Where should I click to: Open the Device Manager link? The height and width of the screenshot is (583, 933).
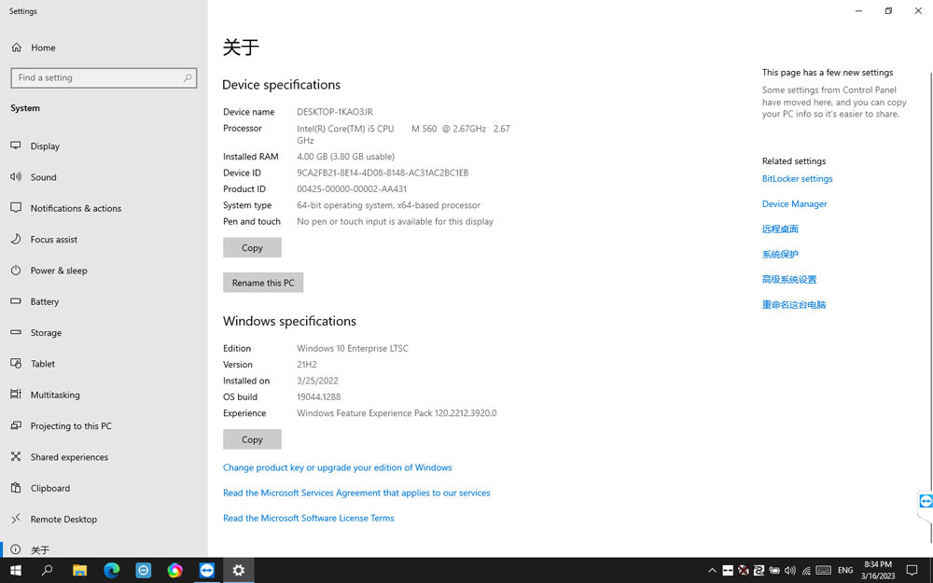click(x=794, y=204)
